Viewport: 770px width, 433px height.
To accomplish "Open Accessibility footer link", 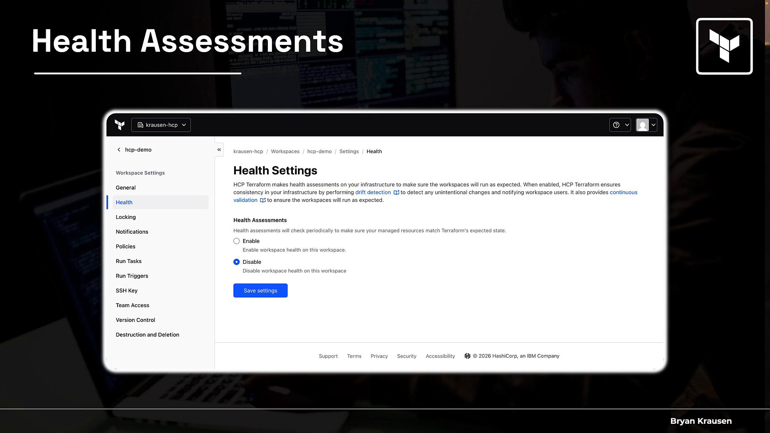I will (440, 356).
